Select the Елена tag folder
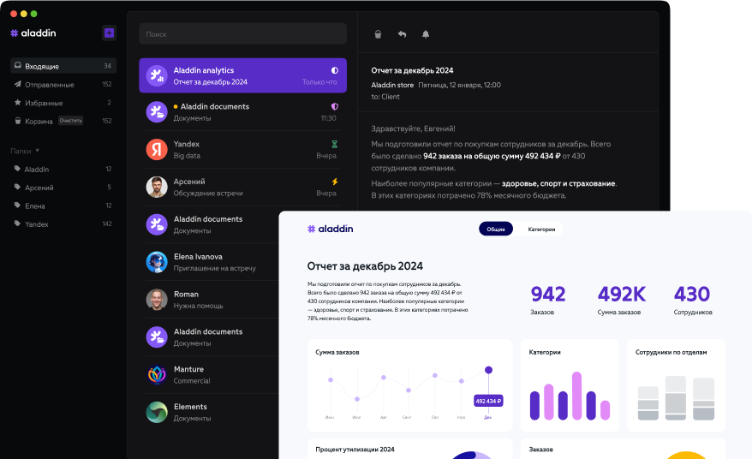The height and width of the screenshot is (459, 752). pyautogui.click(x=63, y=206)
